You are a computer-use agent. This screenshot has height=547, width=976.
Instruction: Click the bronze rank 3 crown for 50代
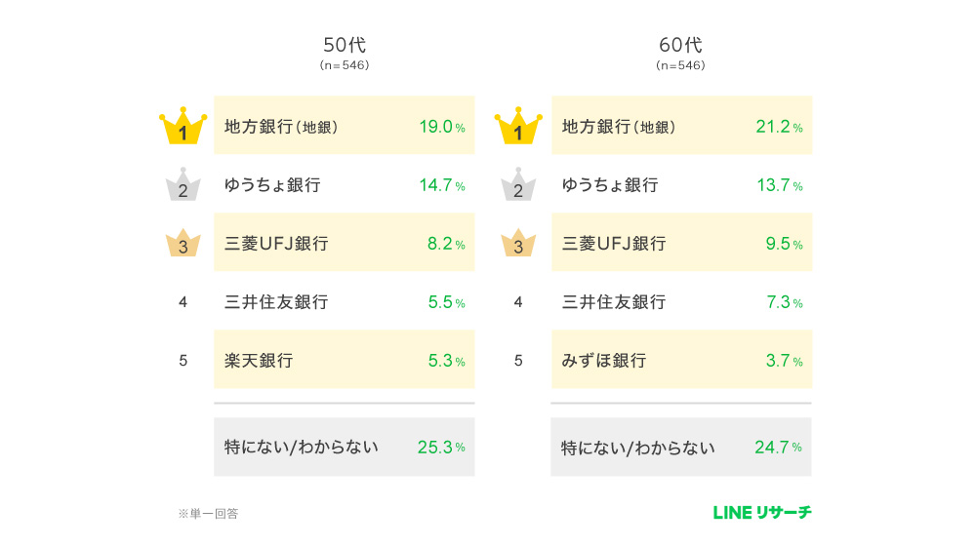click(x=183, y=245)
